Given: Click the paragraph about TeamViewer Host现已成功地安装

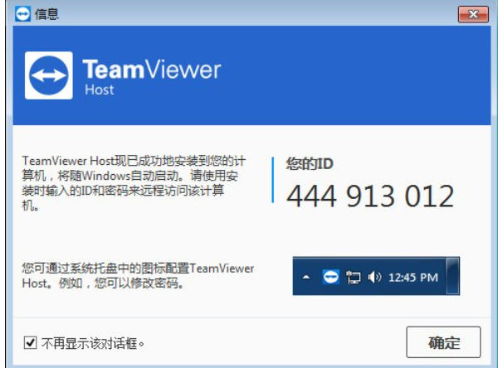Looking at the screenshot, I should click(134, 183).
